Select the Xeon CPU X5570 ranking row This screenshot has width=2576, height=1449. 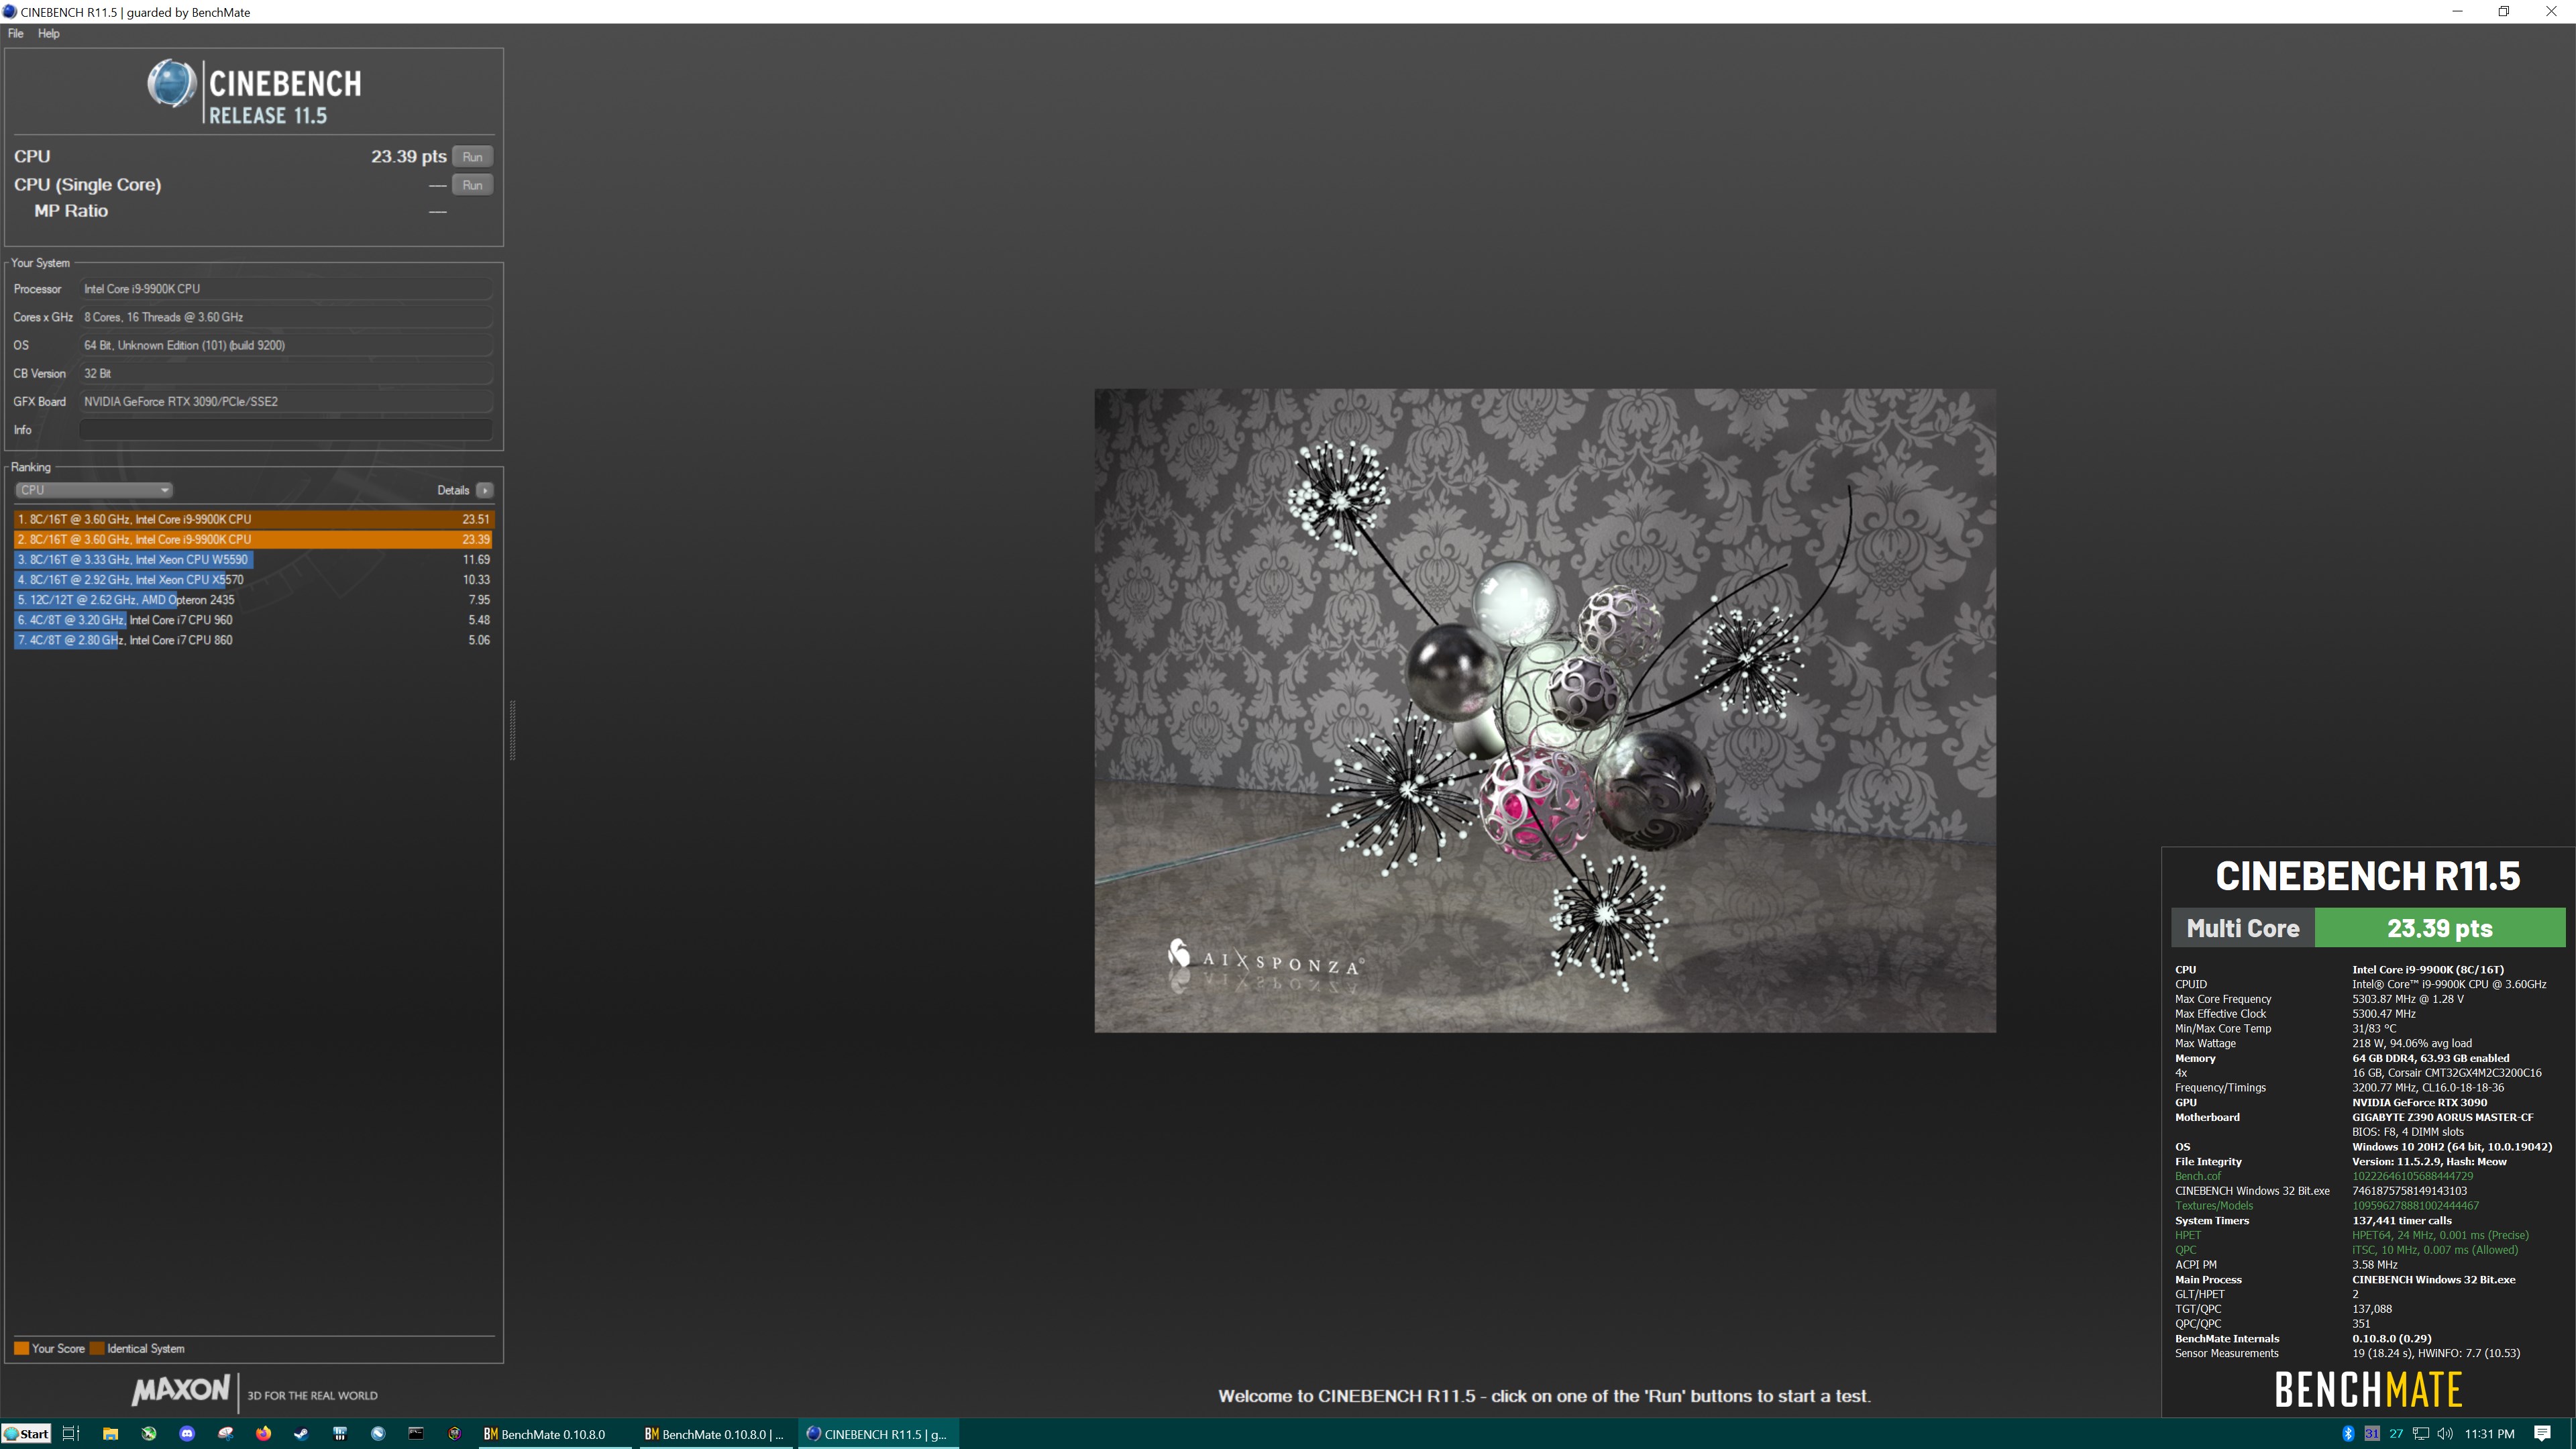pos(254,580)
